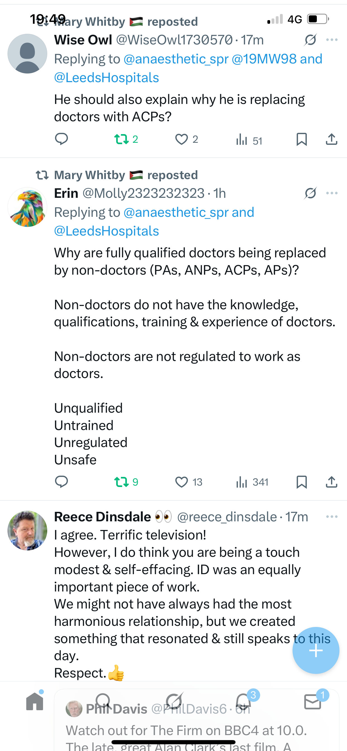This screenshot has width=347, height=751.
Task: Open more options for Wise Owl's tweet
Action: tap(332, 40)
